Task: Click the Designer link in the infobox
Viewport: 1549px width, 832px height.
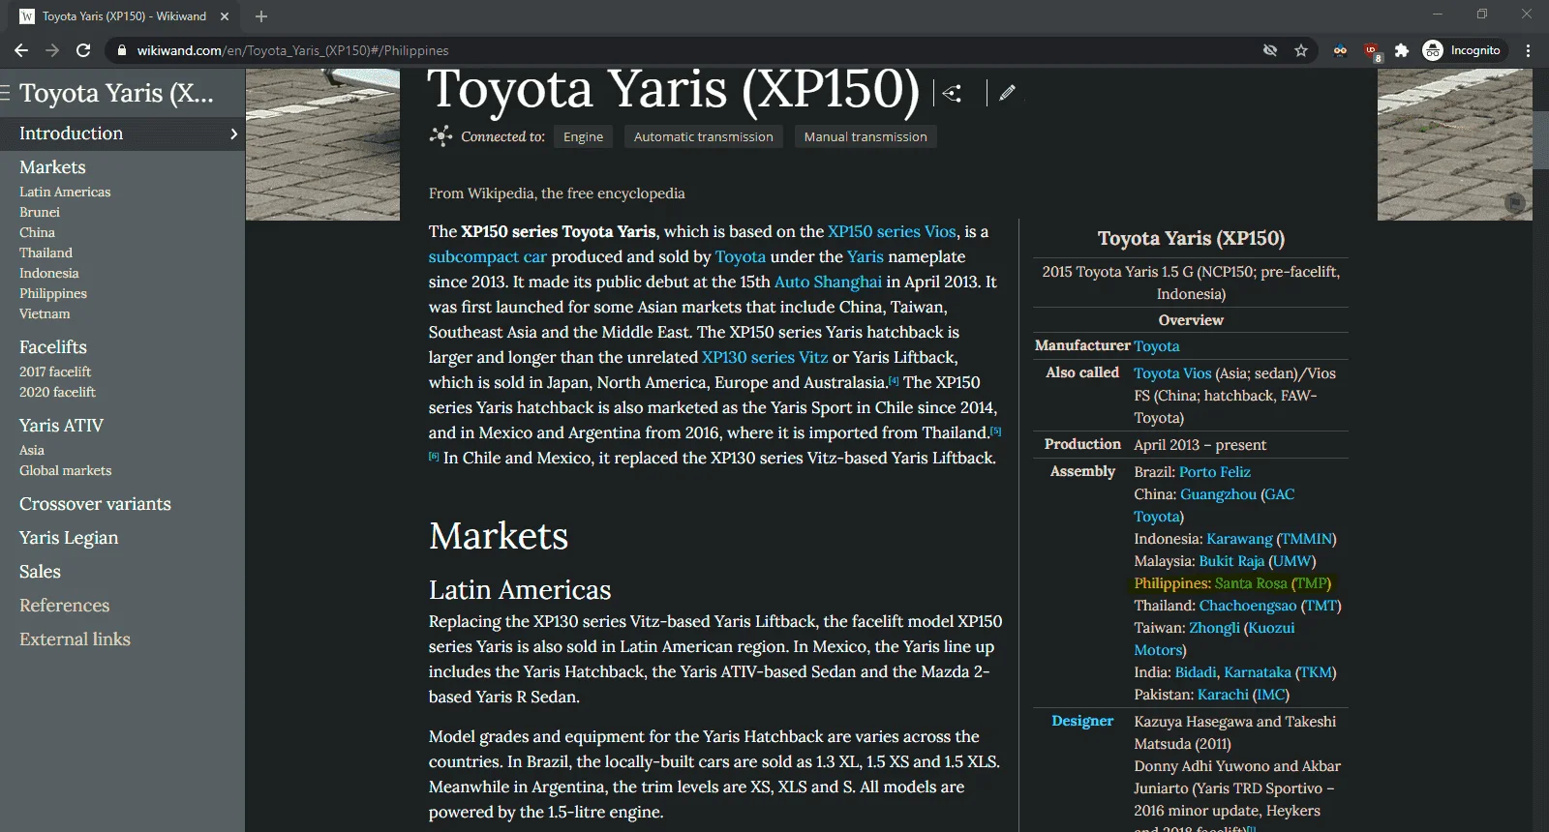Action: click(x=1082, y=721)
